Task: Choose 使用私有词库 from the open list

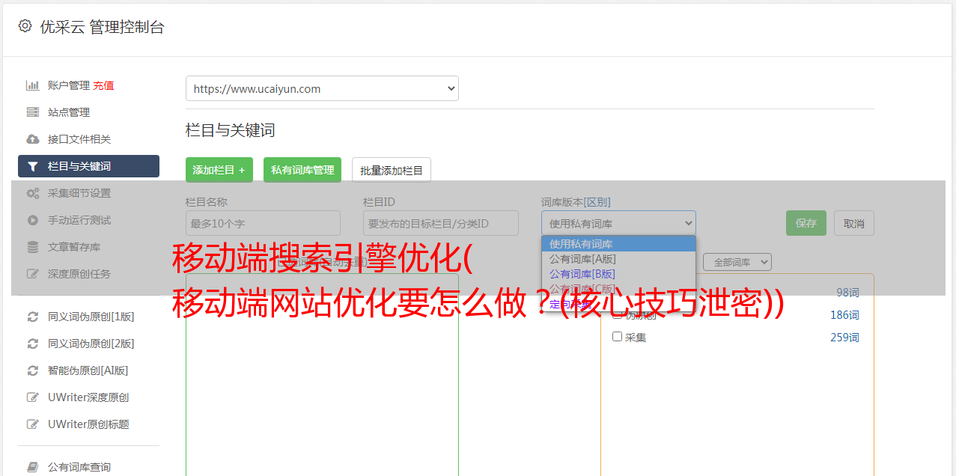Action: (618, 244)
